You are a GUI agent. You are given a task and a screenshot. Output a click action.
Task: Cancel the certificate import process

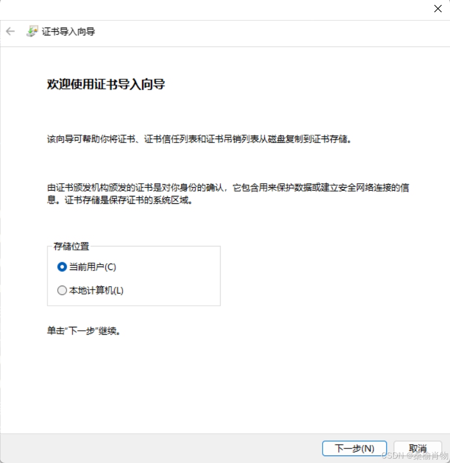[x=417, y=448]
